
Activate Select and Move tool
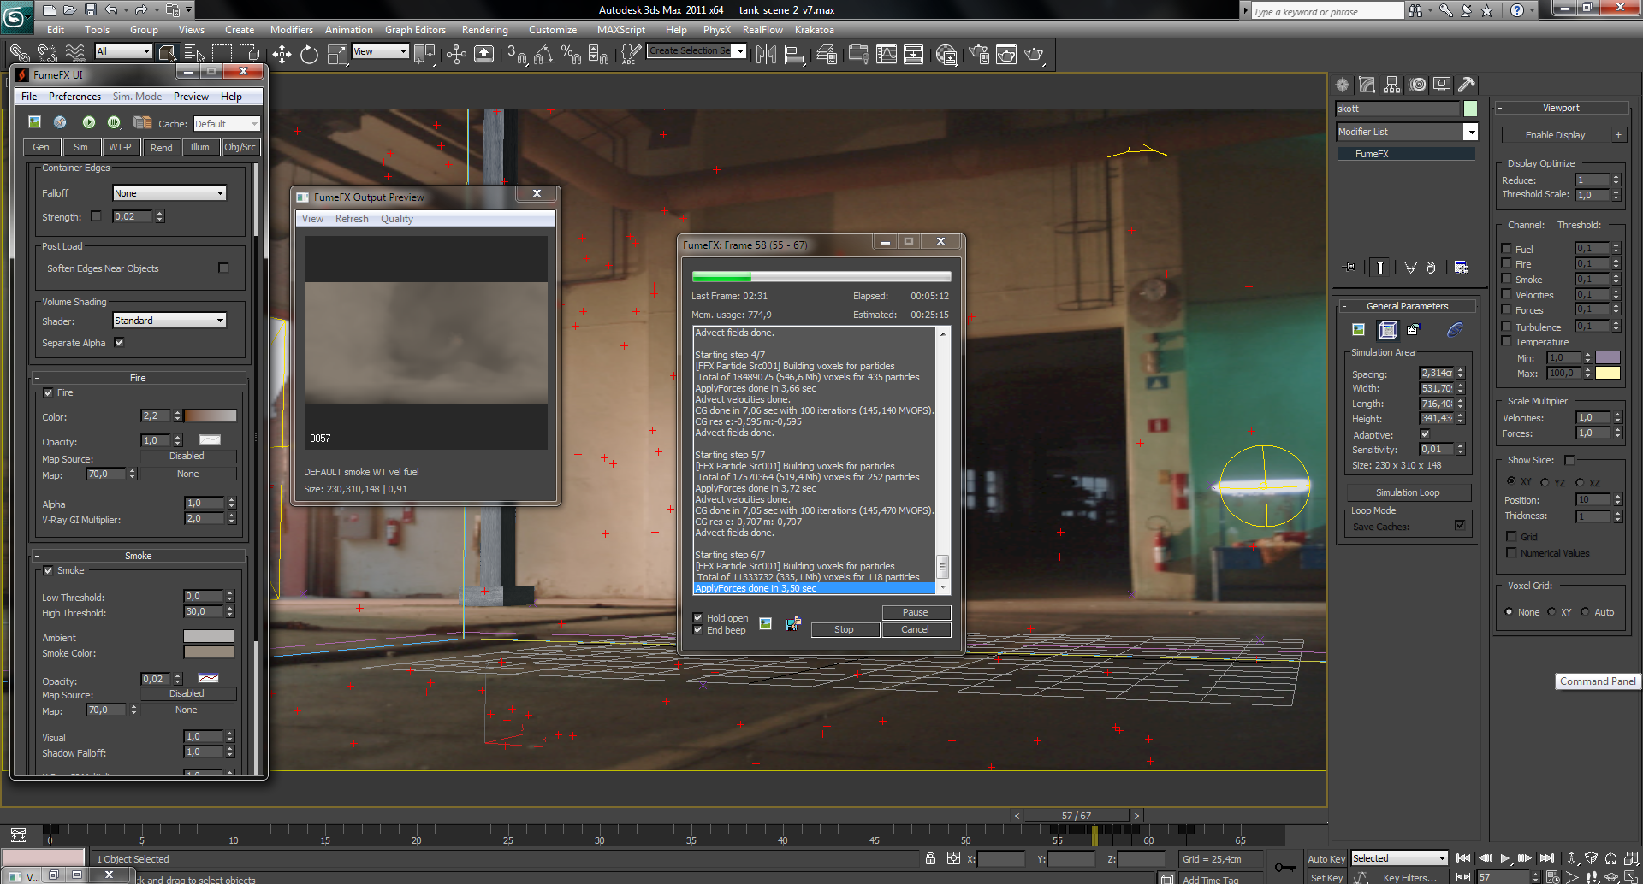[x=282, y=55]
